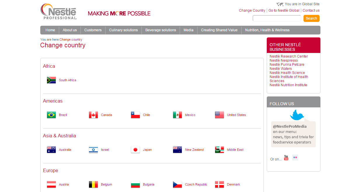Select the Middle East country link
The width and height of the screenshot is (354, 192).
tap(235, 150)
